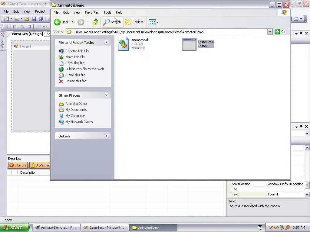Click the Forward arrow button in Explorer
Image resolution: width=310 pixels, height=232 pixels.
coord(81,22)
